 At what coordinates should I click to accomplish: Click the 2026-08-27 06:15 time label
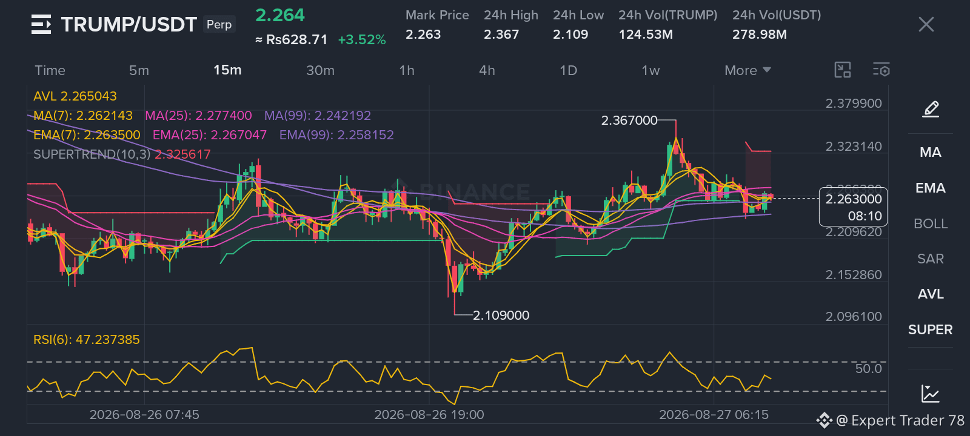pos(714,415)
